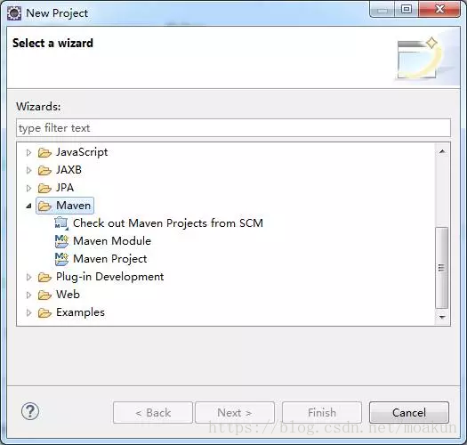Click the JAXB folder icon
Viewport: 467px width, 445px height.
44,171
